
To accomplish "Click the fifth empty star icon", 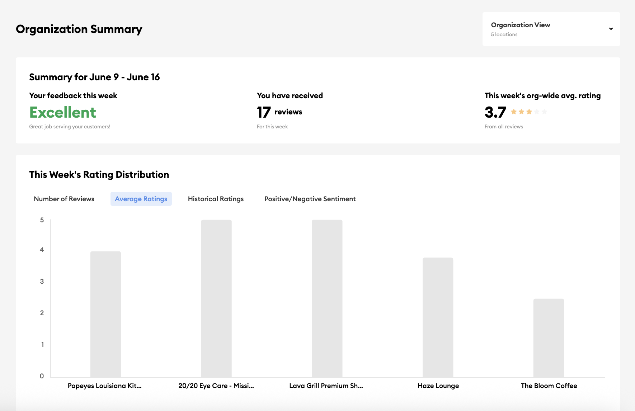I will 545,112.
